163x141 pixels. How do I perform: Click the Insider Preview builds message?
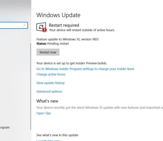[72, 63]
